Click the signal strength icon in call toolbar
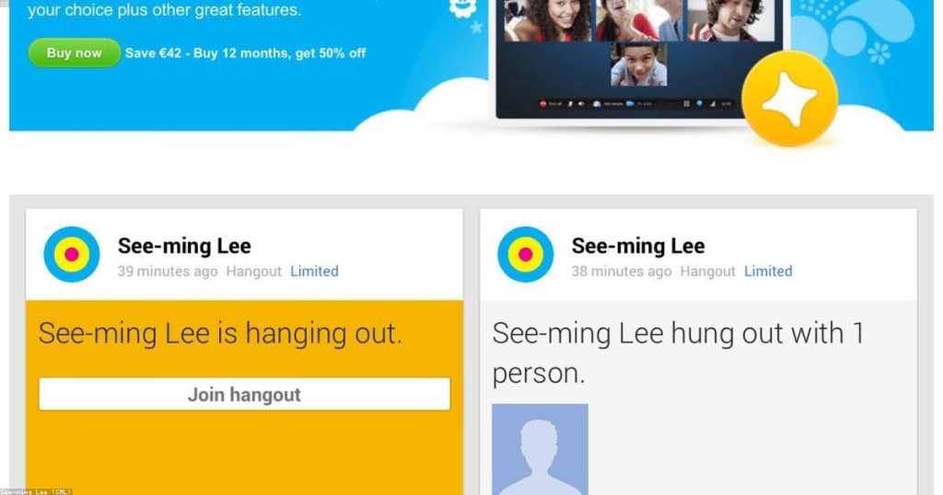The height and width of the screenshot is (495, 943). click(x=713, y=104)
